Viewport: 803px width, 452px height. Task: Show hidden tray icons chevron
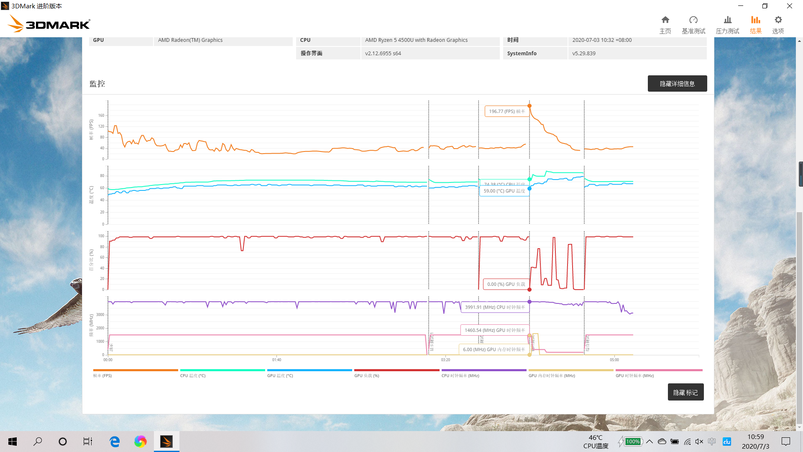650,442
